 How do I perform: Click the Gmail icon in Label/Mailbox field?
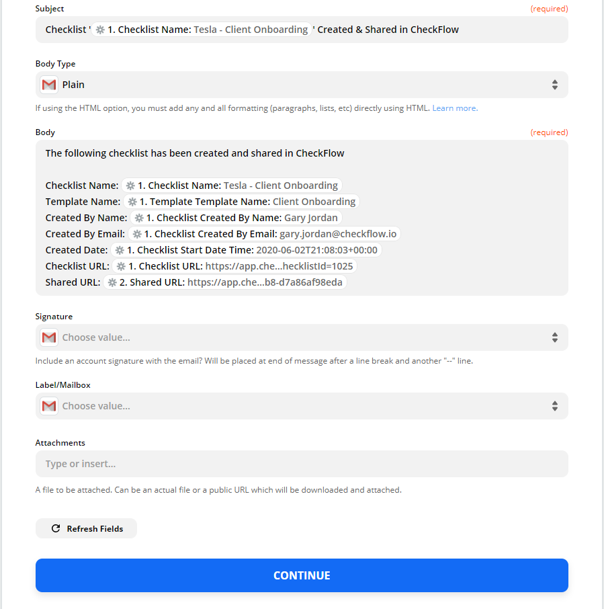[49, 406]
